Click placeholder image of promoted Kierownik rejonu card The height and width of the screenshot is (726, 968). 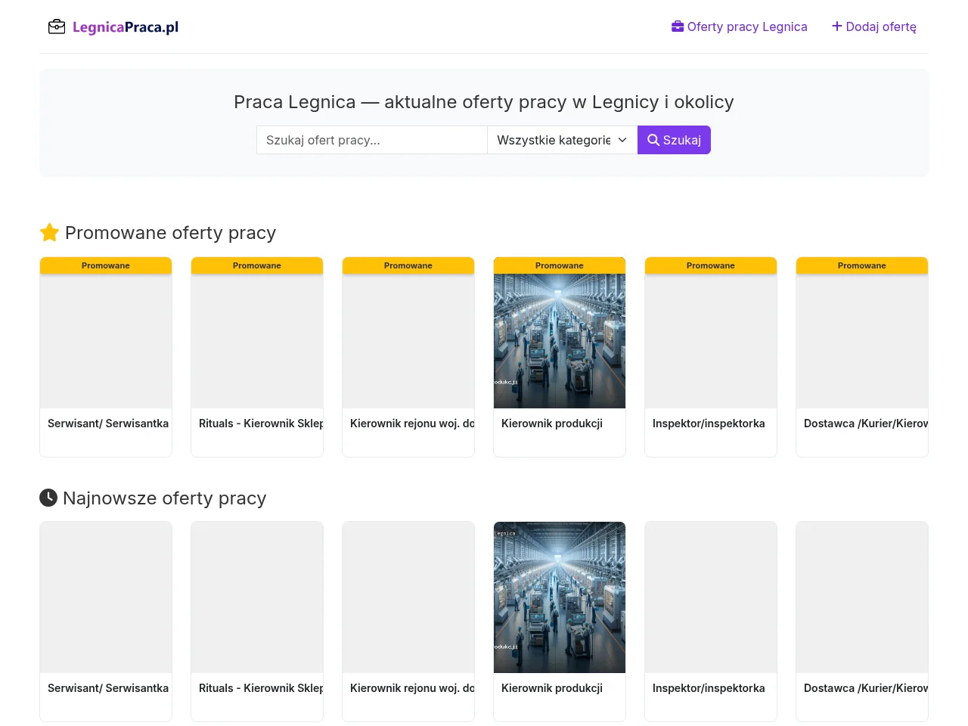408,341
